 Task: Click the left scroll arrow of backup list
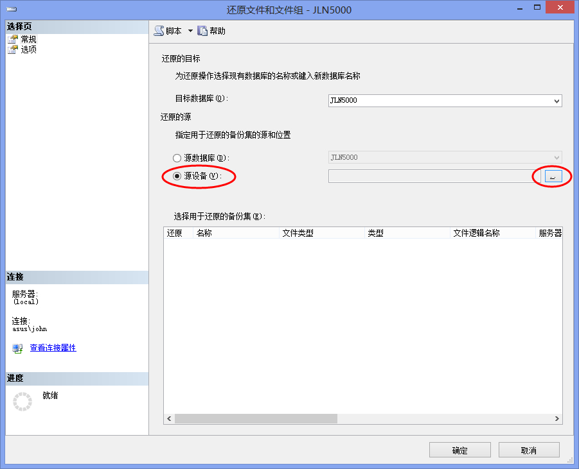tap(169, 418)
